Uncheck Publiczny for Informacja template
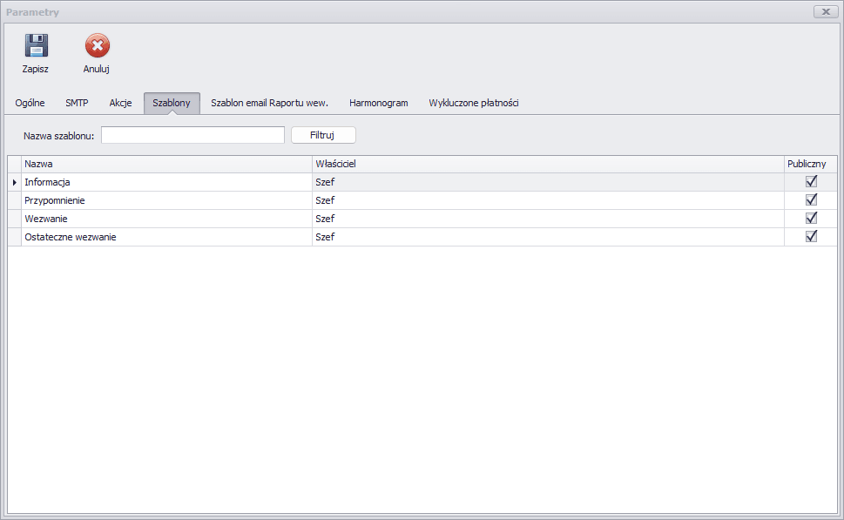 pyautogui.click(x=811, y=181)
